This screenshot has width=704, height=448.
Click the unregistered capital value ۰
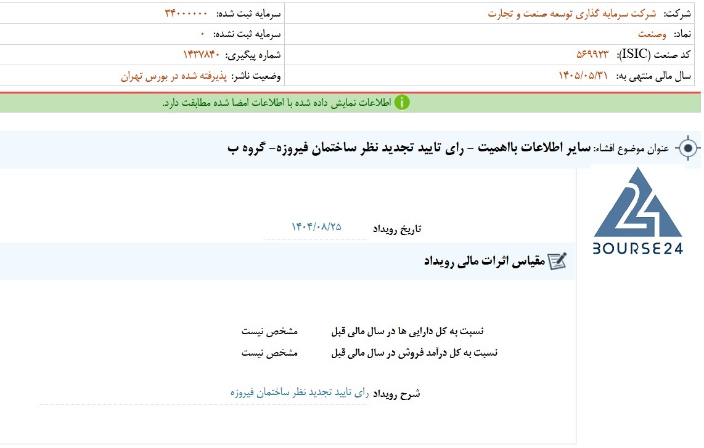[x=202, y=34]
